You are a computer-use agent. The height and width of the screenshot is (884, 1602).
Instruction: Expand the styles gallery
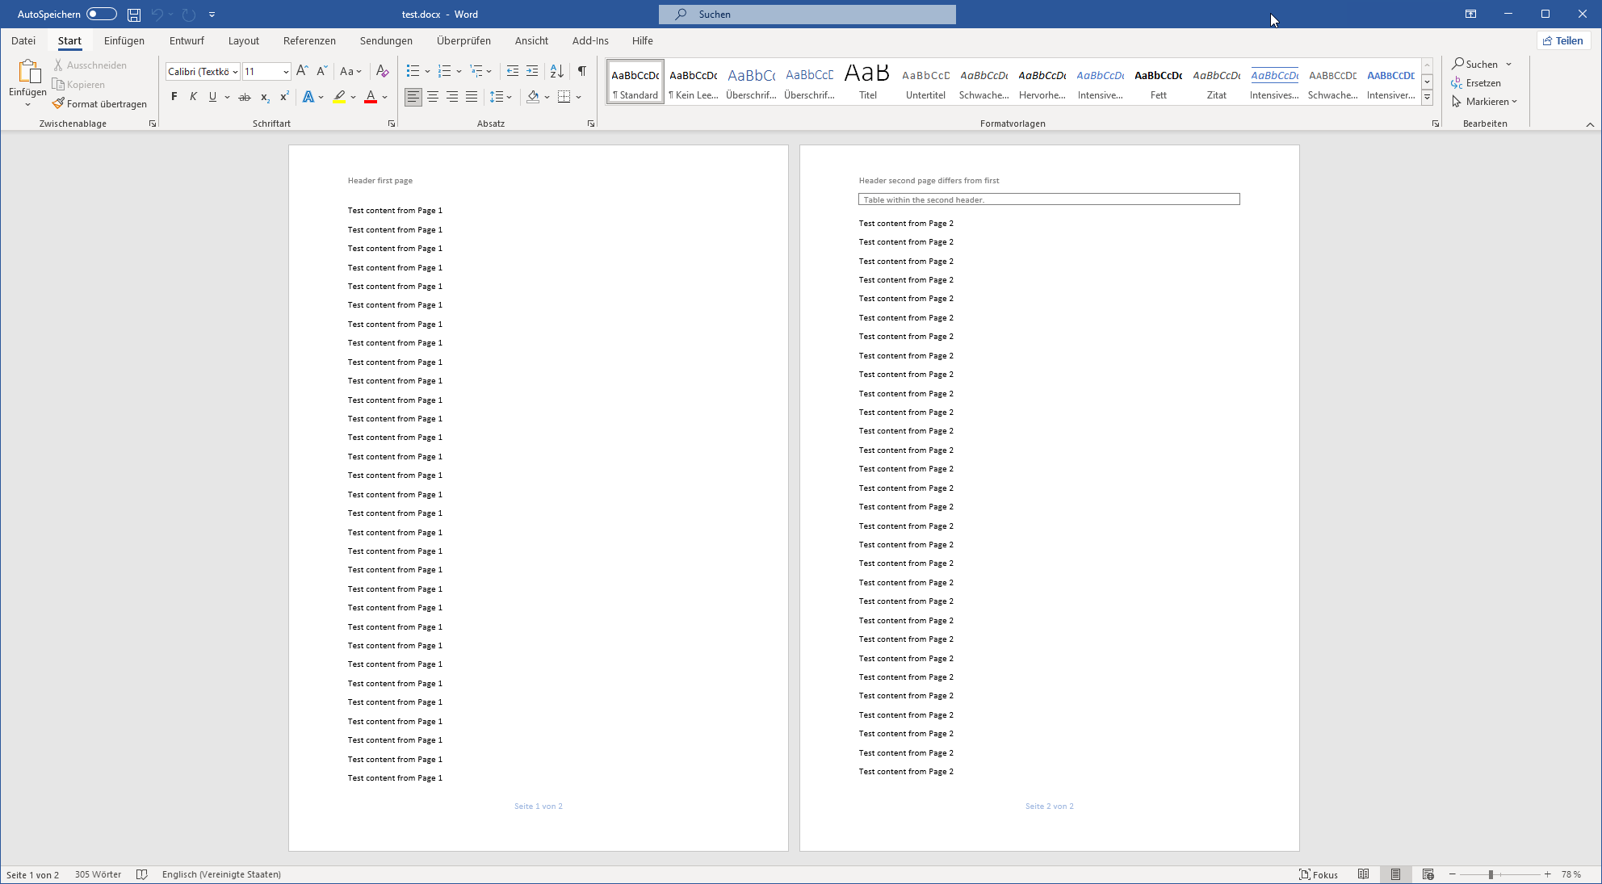pyautogui.click(x=1427, y=98)
